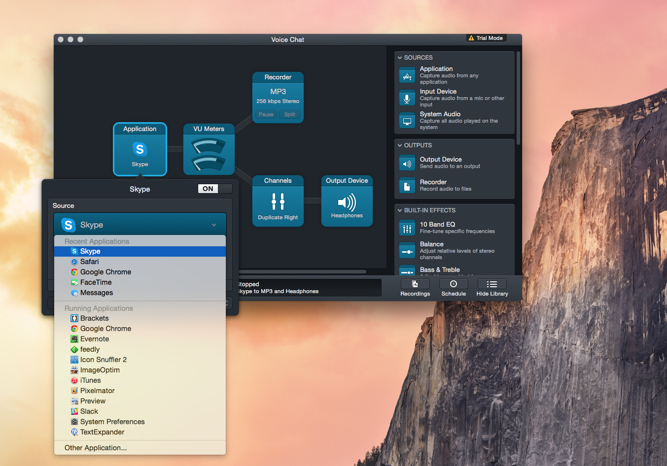Click the Preview app icon in list

click(x=74, y=401)
